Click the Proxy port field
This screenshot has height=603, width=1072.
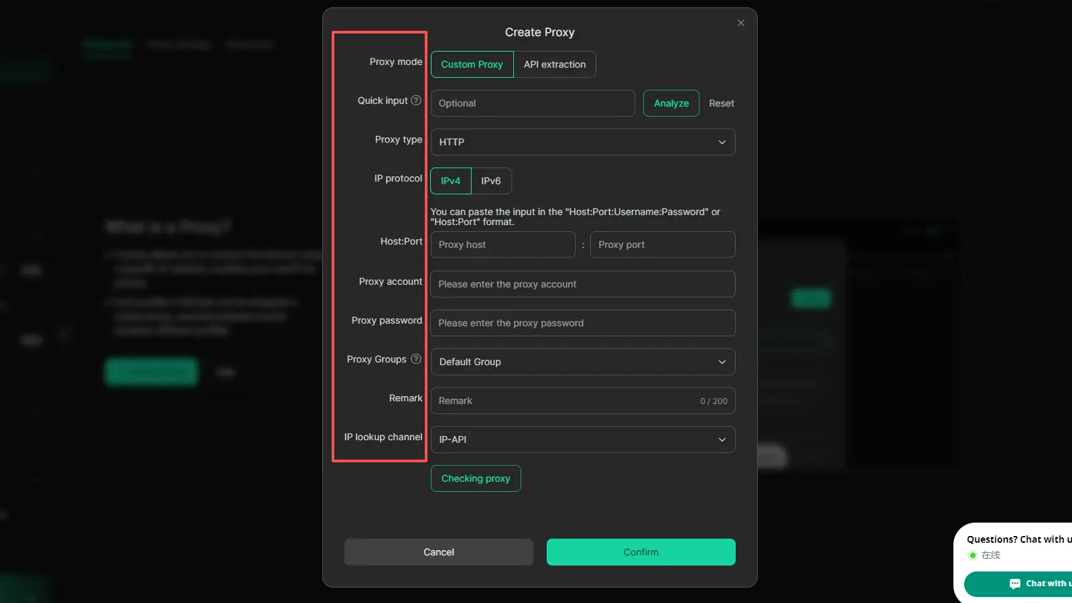click(x=662, y=245)
